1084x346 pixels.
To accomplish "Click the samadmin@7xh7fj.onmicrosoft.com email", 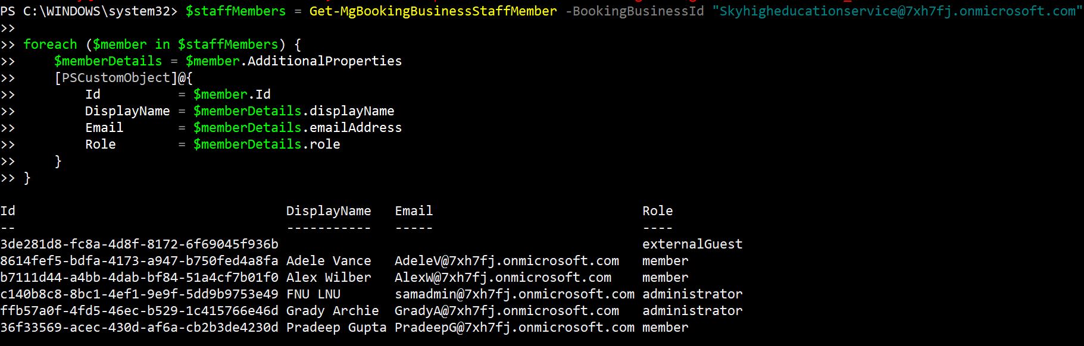I will (514, 294).
